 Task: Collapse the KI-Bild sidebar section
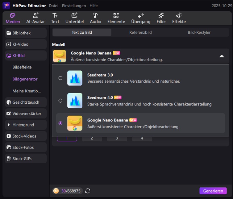point(26,55)
